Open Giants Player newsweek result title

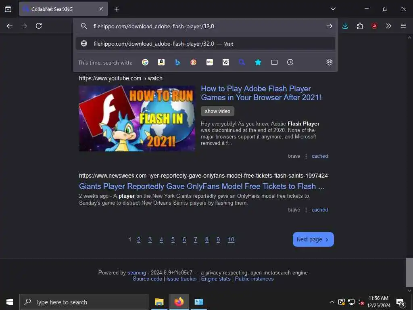pos(202,186)
